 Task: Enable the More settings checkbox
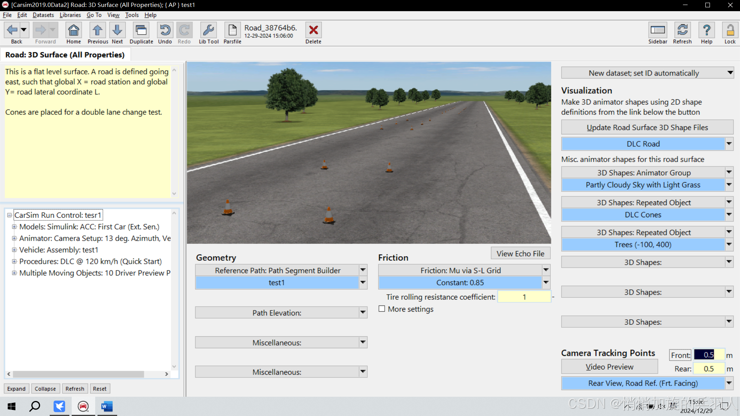[x=382, y=309]
